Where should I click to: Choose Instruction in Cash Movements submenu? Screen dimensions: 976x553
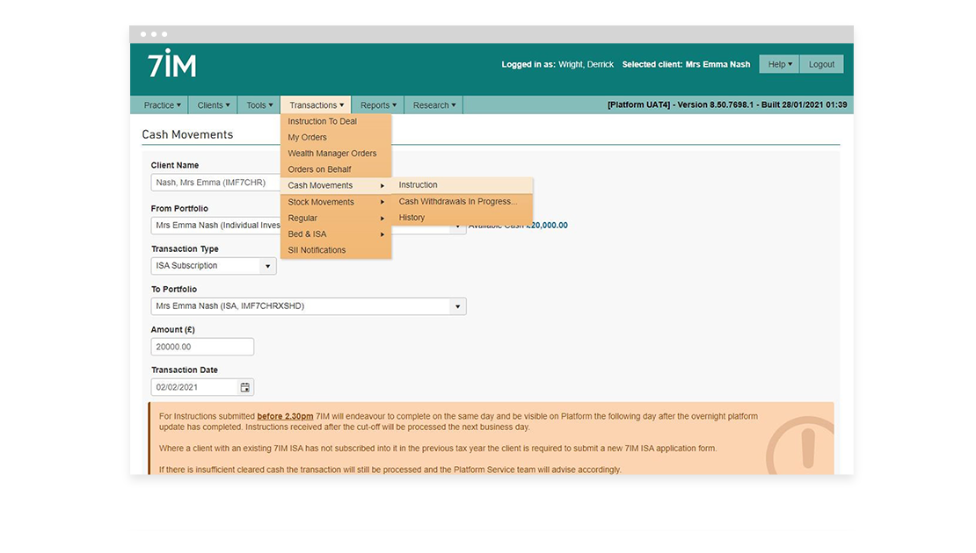click(463, 184)
